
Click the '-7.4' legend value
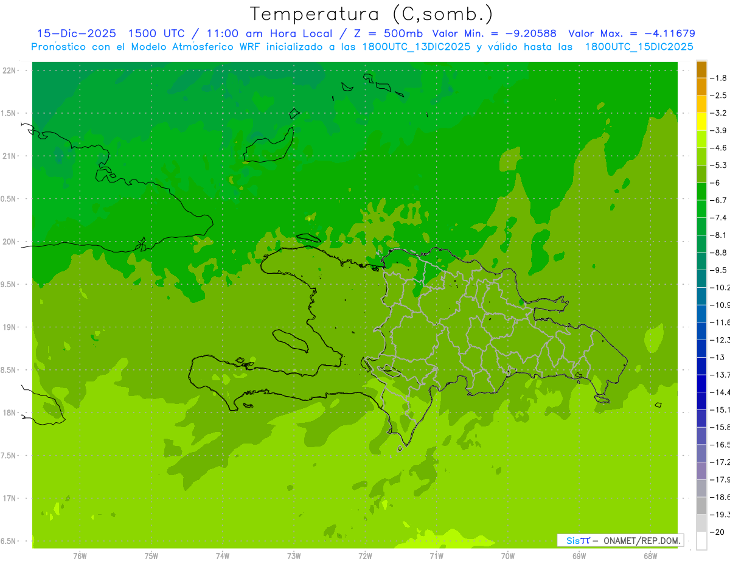coord(719,218)
